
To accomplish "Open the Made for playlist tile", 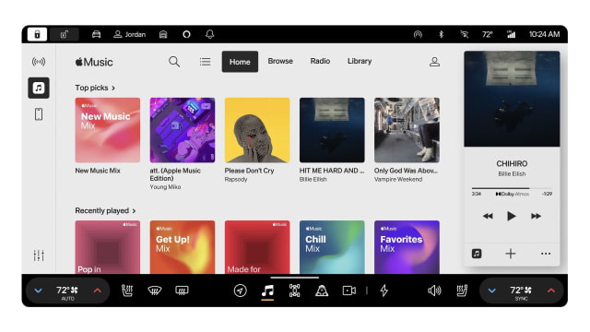I will coord(257,247).
